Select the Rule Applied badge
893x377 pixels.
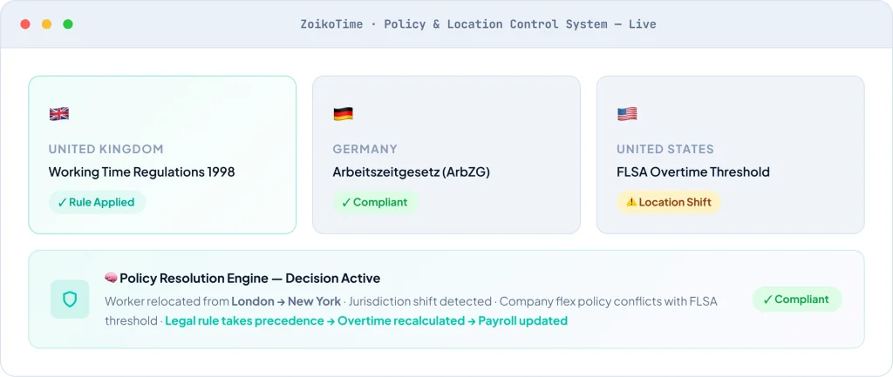coord(97,202)
